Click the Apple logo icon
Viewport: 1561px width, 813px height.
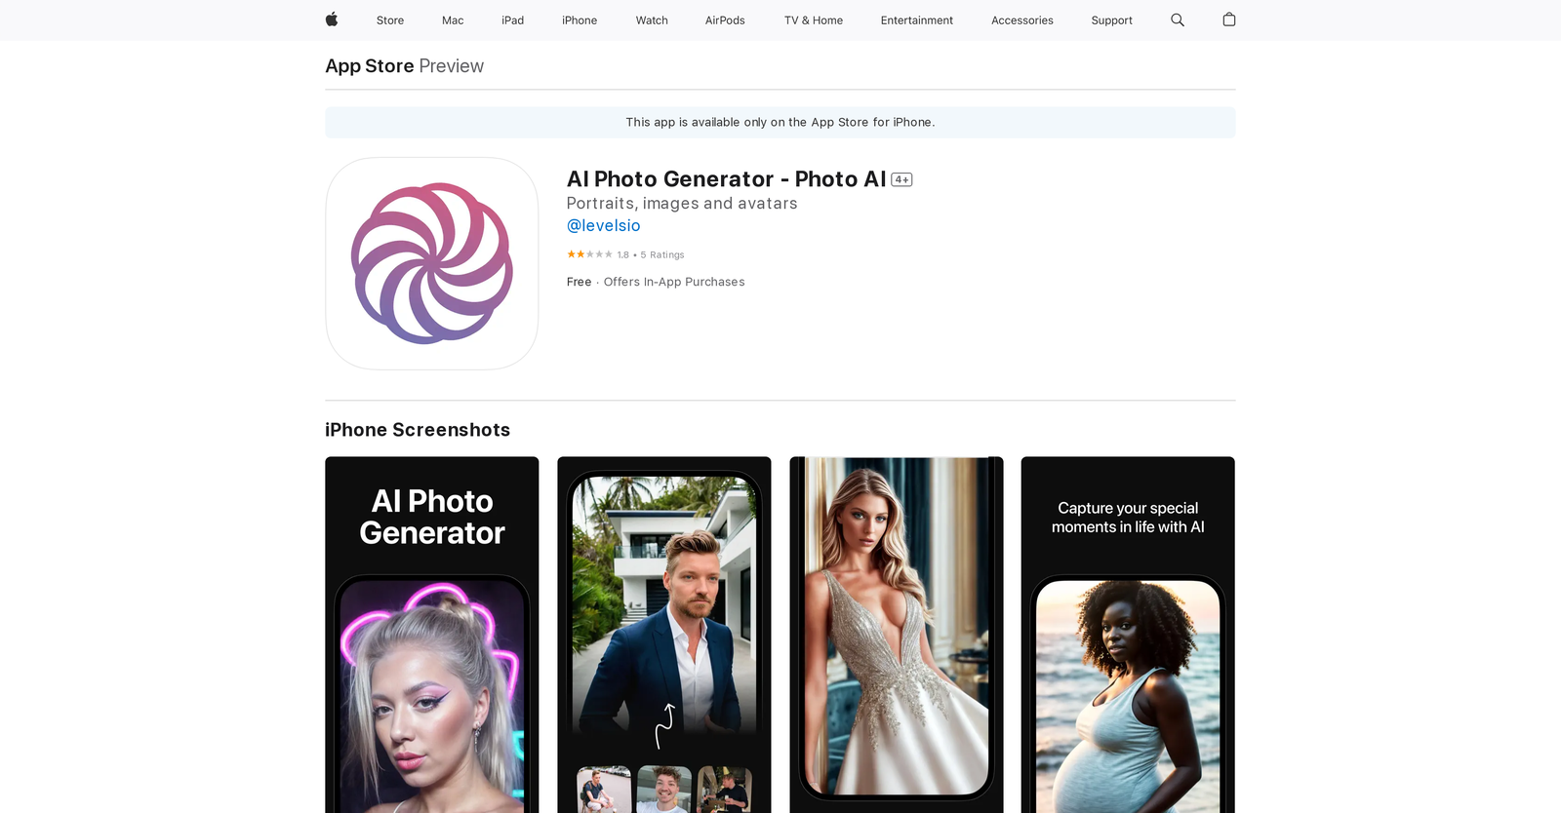click(x=332, y=19)
